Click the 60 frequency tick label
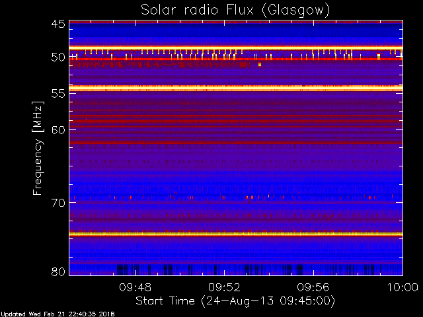The height and width of the screenshot is (317, 423). 58,130
